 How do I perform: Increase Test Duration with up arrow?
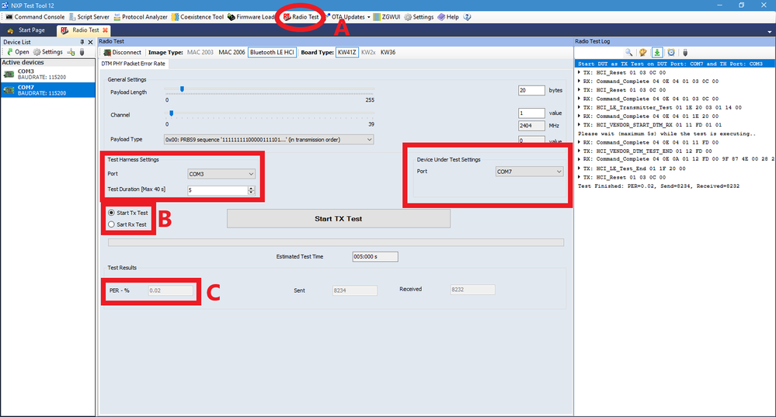252,188
